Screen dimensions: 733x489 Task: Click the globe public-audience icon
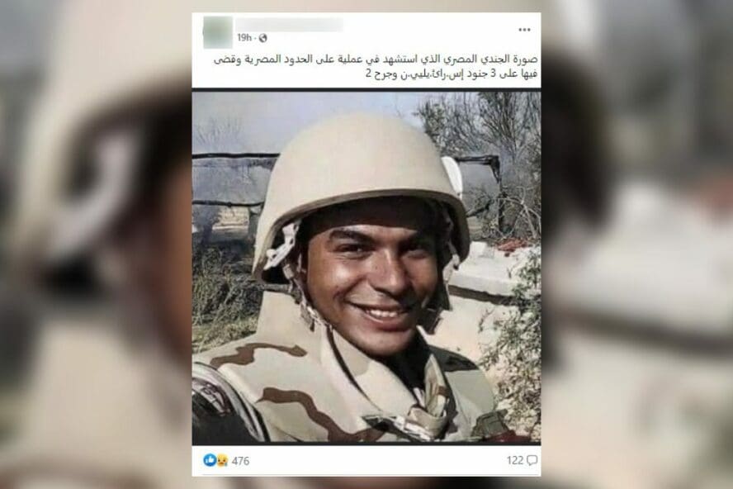click(262, 38)
